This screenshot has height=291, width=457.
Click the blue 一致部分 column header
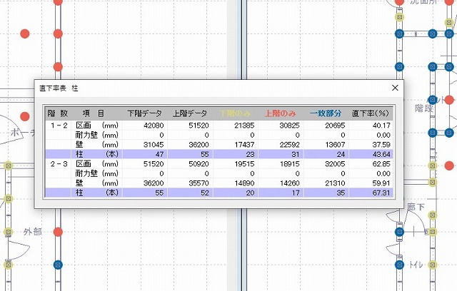(326, 113)
